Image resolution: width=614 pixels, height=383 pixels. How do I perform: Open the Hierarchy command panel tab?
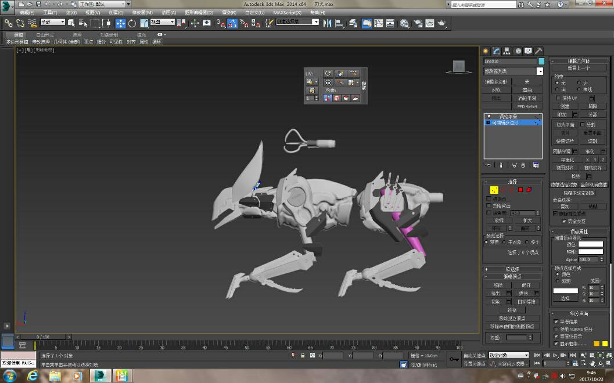507,51
